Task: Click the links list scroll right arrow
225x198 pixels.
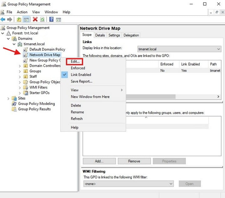Action: [218, 97]
